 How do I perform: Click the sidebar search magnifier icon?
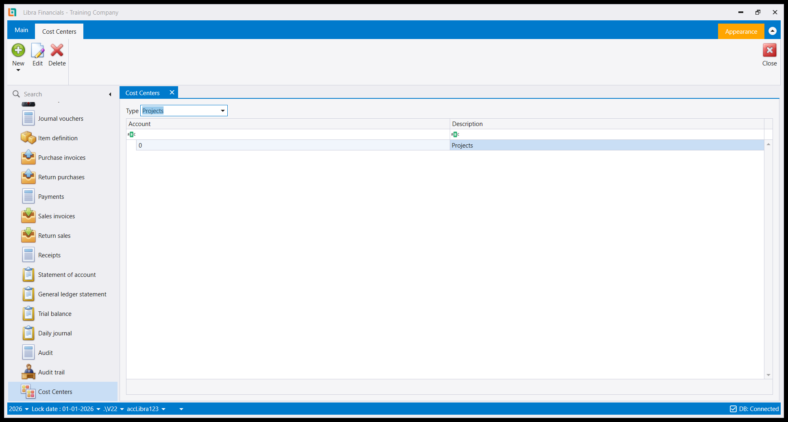click(16, 94)
